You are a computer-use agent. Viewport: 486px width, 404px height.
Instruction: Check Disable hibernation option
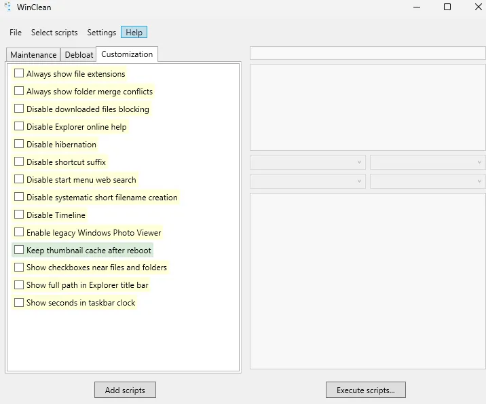coord(19,144)
